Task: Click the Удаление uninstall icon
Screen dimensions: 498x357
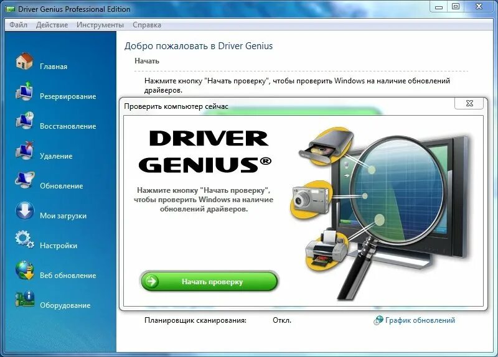Action: pyautogui.click(x=24, y=151)
